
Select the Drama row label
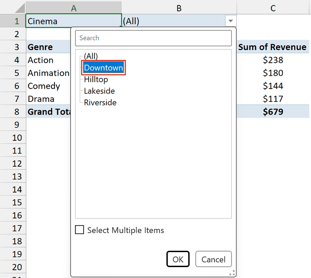[48, 99]
